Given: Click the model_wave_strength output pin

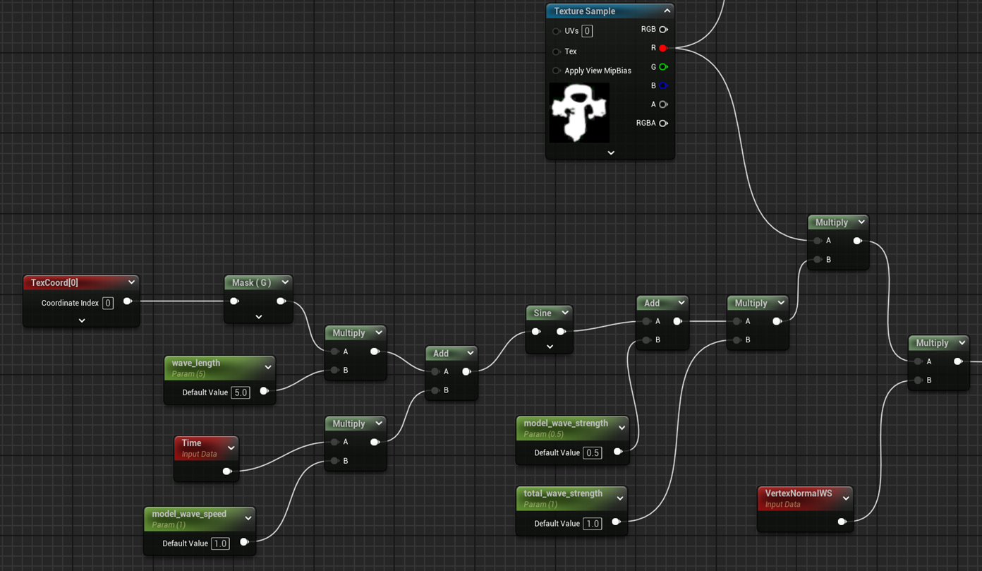Looking at the screenshot, I should tap(618, 452).
